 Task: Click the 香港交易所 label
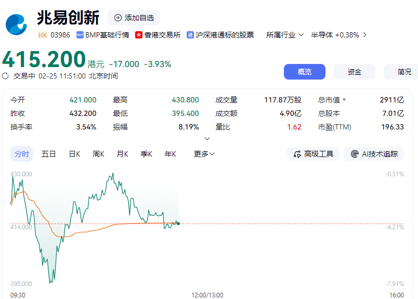coord(162,35)
